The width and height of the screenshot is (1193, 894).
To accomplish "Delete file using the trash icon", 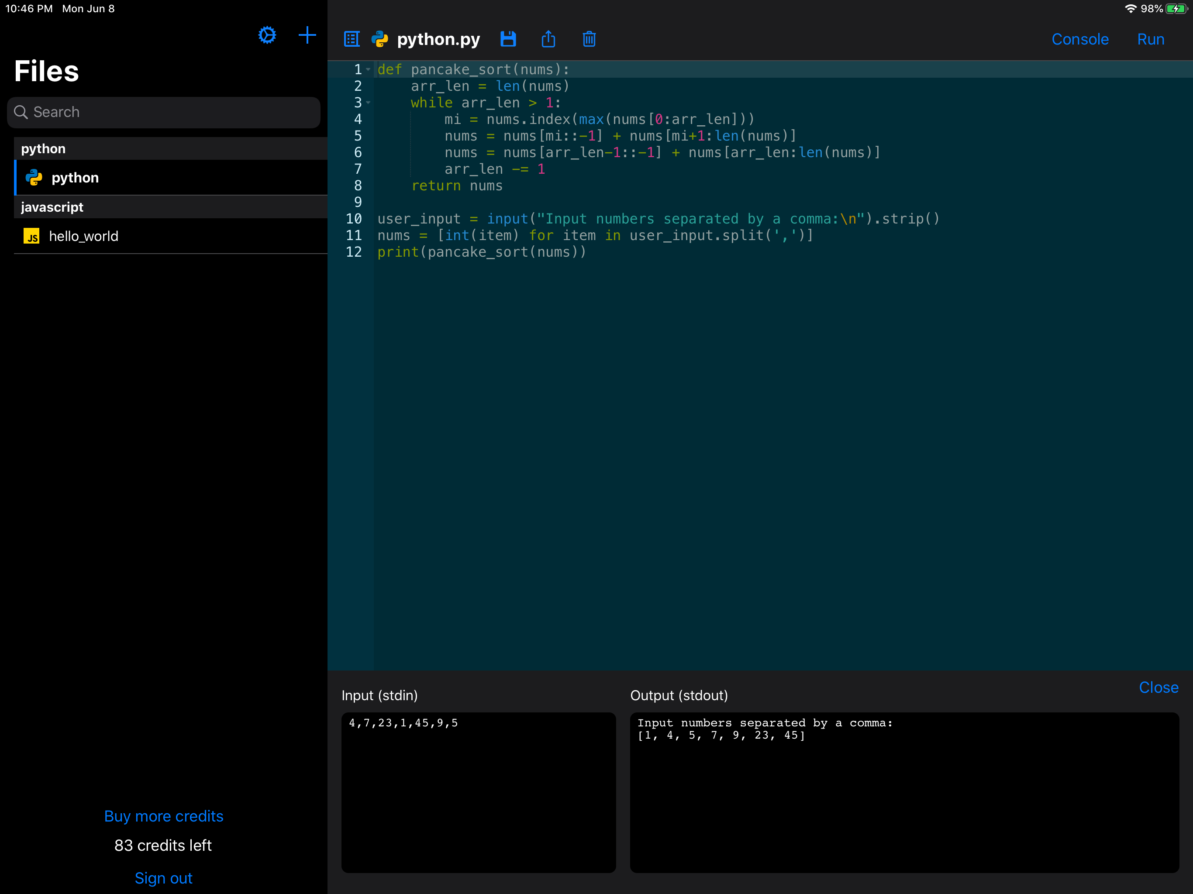I will pos(589,39).
